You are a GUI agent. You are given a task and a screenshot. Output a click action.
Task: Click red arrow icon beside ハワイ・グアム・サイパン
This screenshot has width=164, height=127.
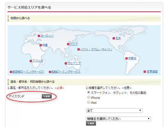tap(79, 49)
